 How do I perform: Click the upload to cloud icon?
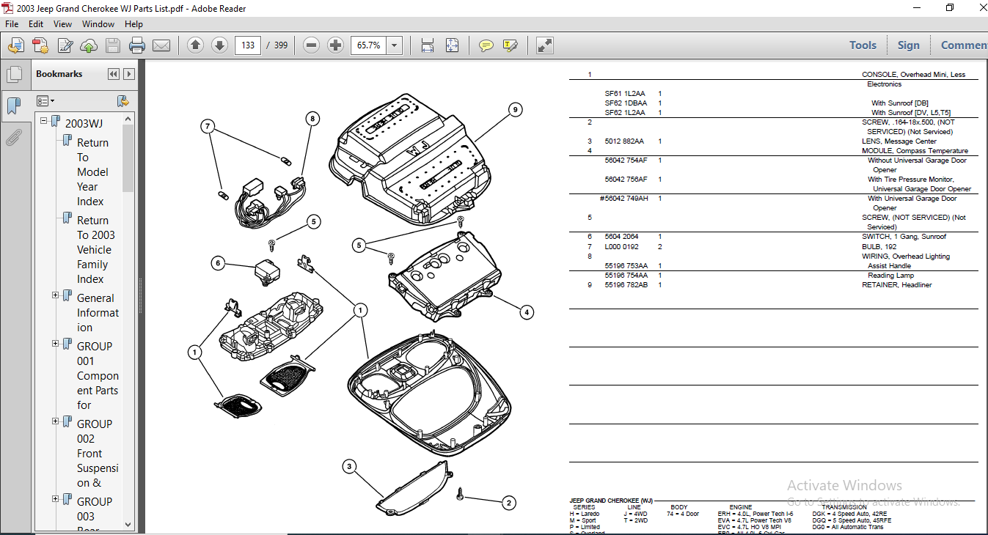click(x=89, y=45)
